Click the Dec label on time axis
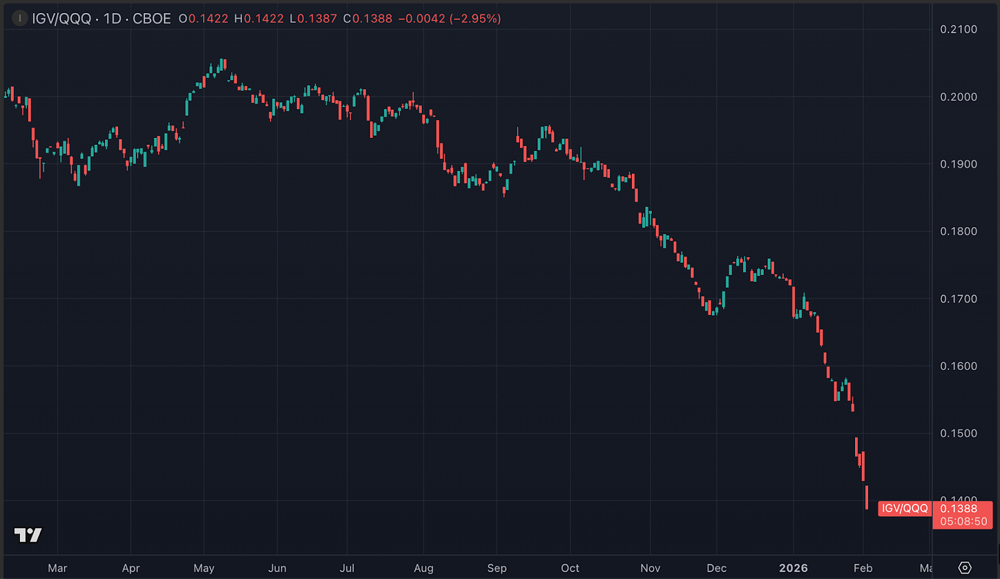Viewport: 1000px width, 579px height. (x=716, y=568)
